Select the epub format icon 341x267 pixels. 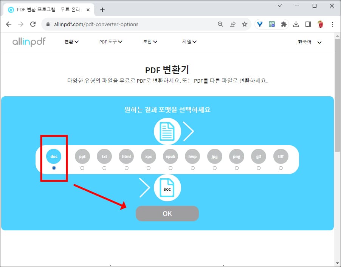coord(170,156)
